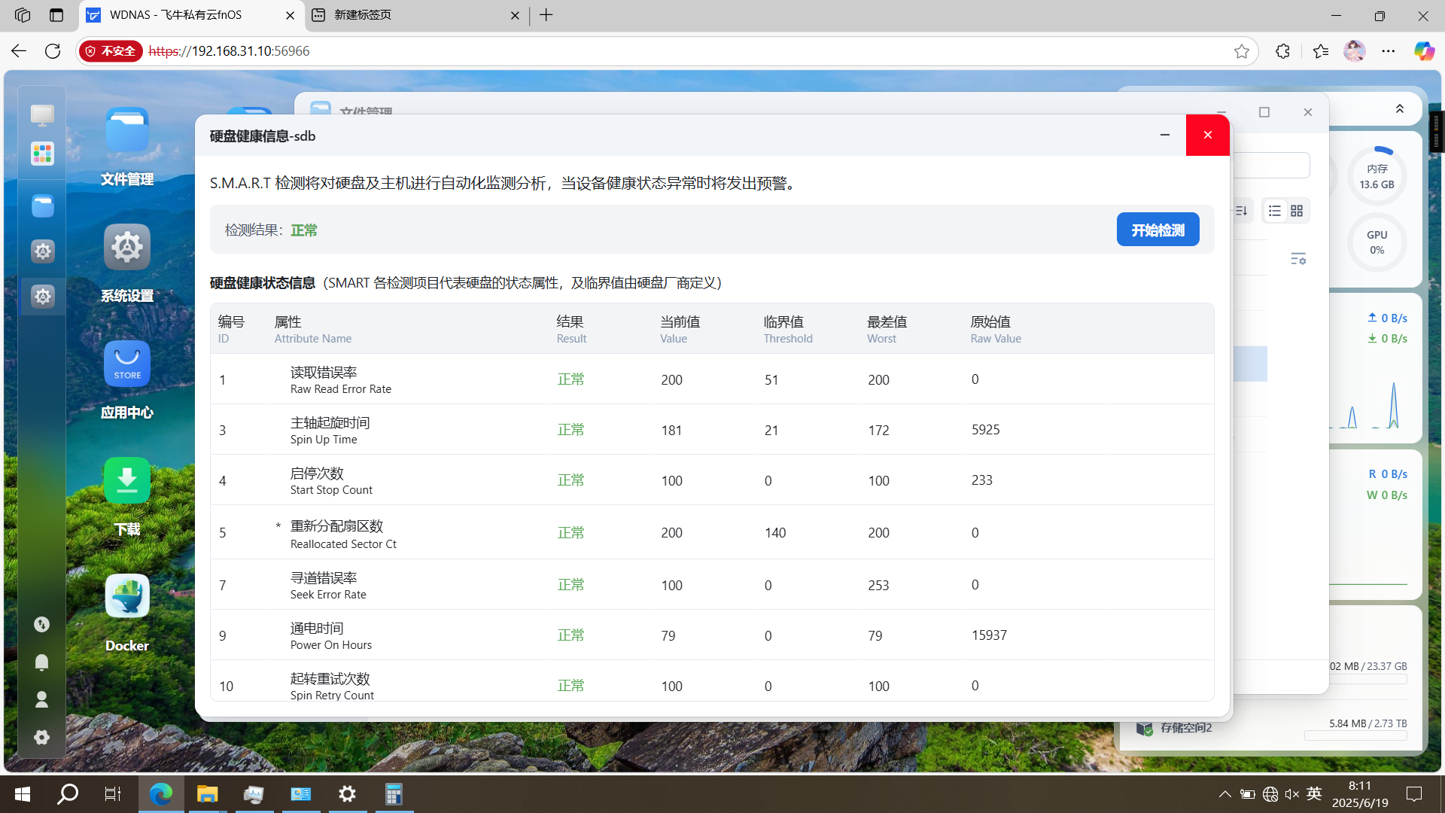1445x813 pixels.
Task: Click the 不安全 security badge
Action: [111, 51]
